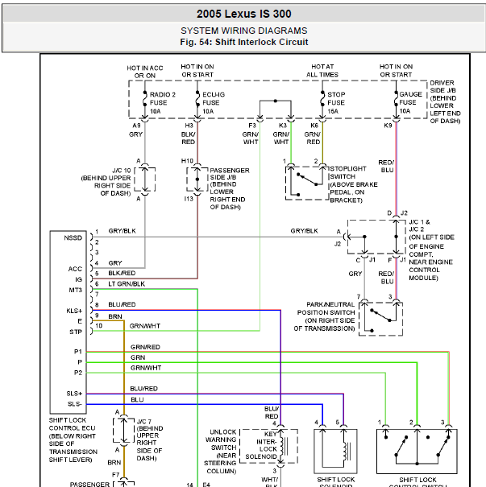This screenshot has height=487, width=486.
Task: Select the "P2" ECU terminal
Action: [x=78, y=373]
